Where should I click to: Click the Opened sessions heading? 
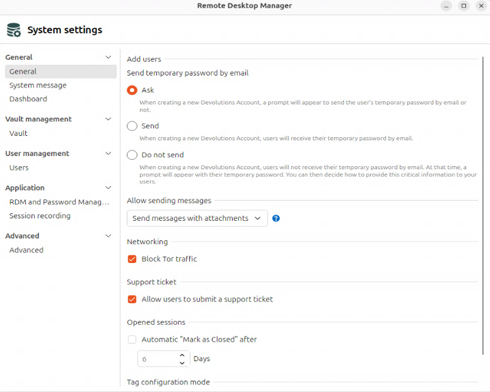click(x=156, y=322)
